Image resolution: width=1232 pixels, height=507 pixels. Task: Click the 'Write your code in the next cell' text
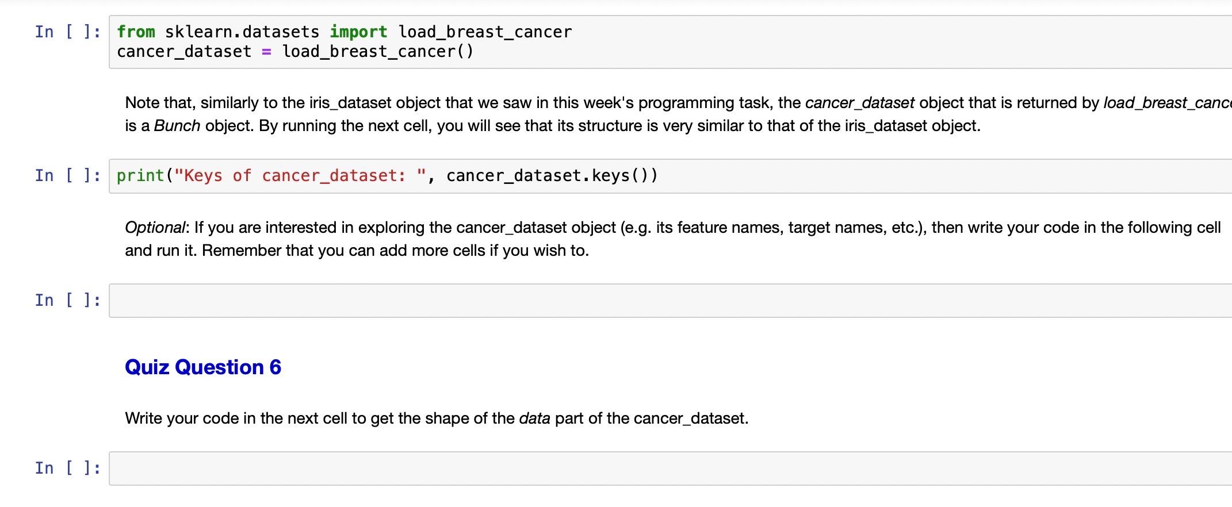437,418
